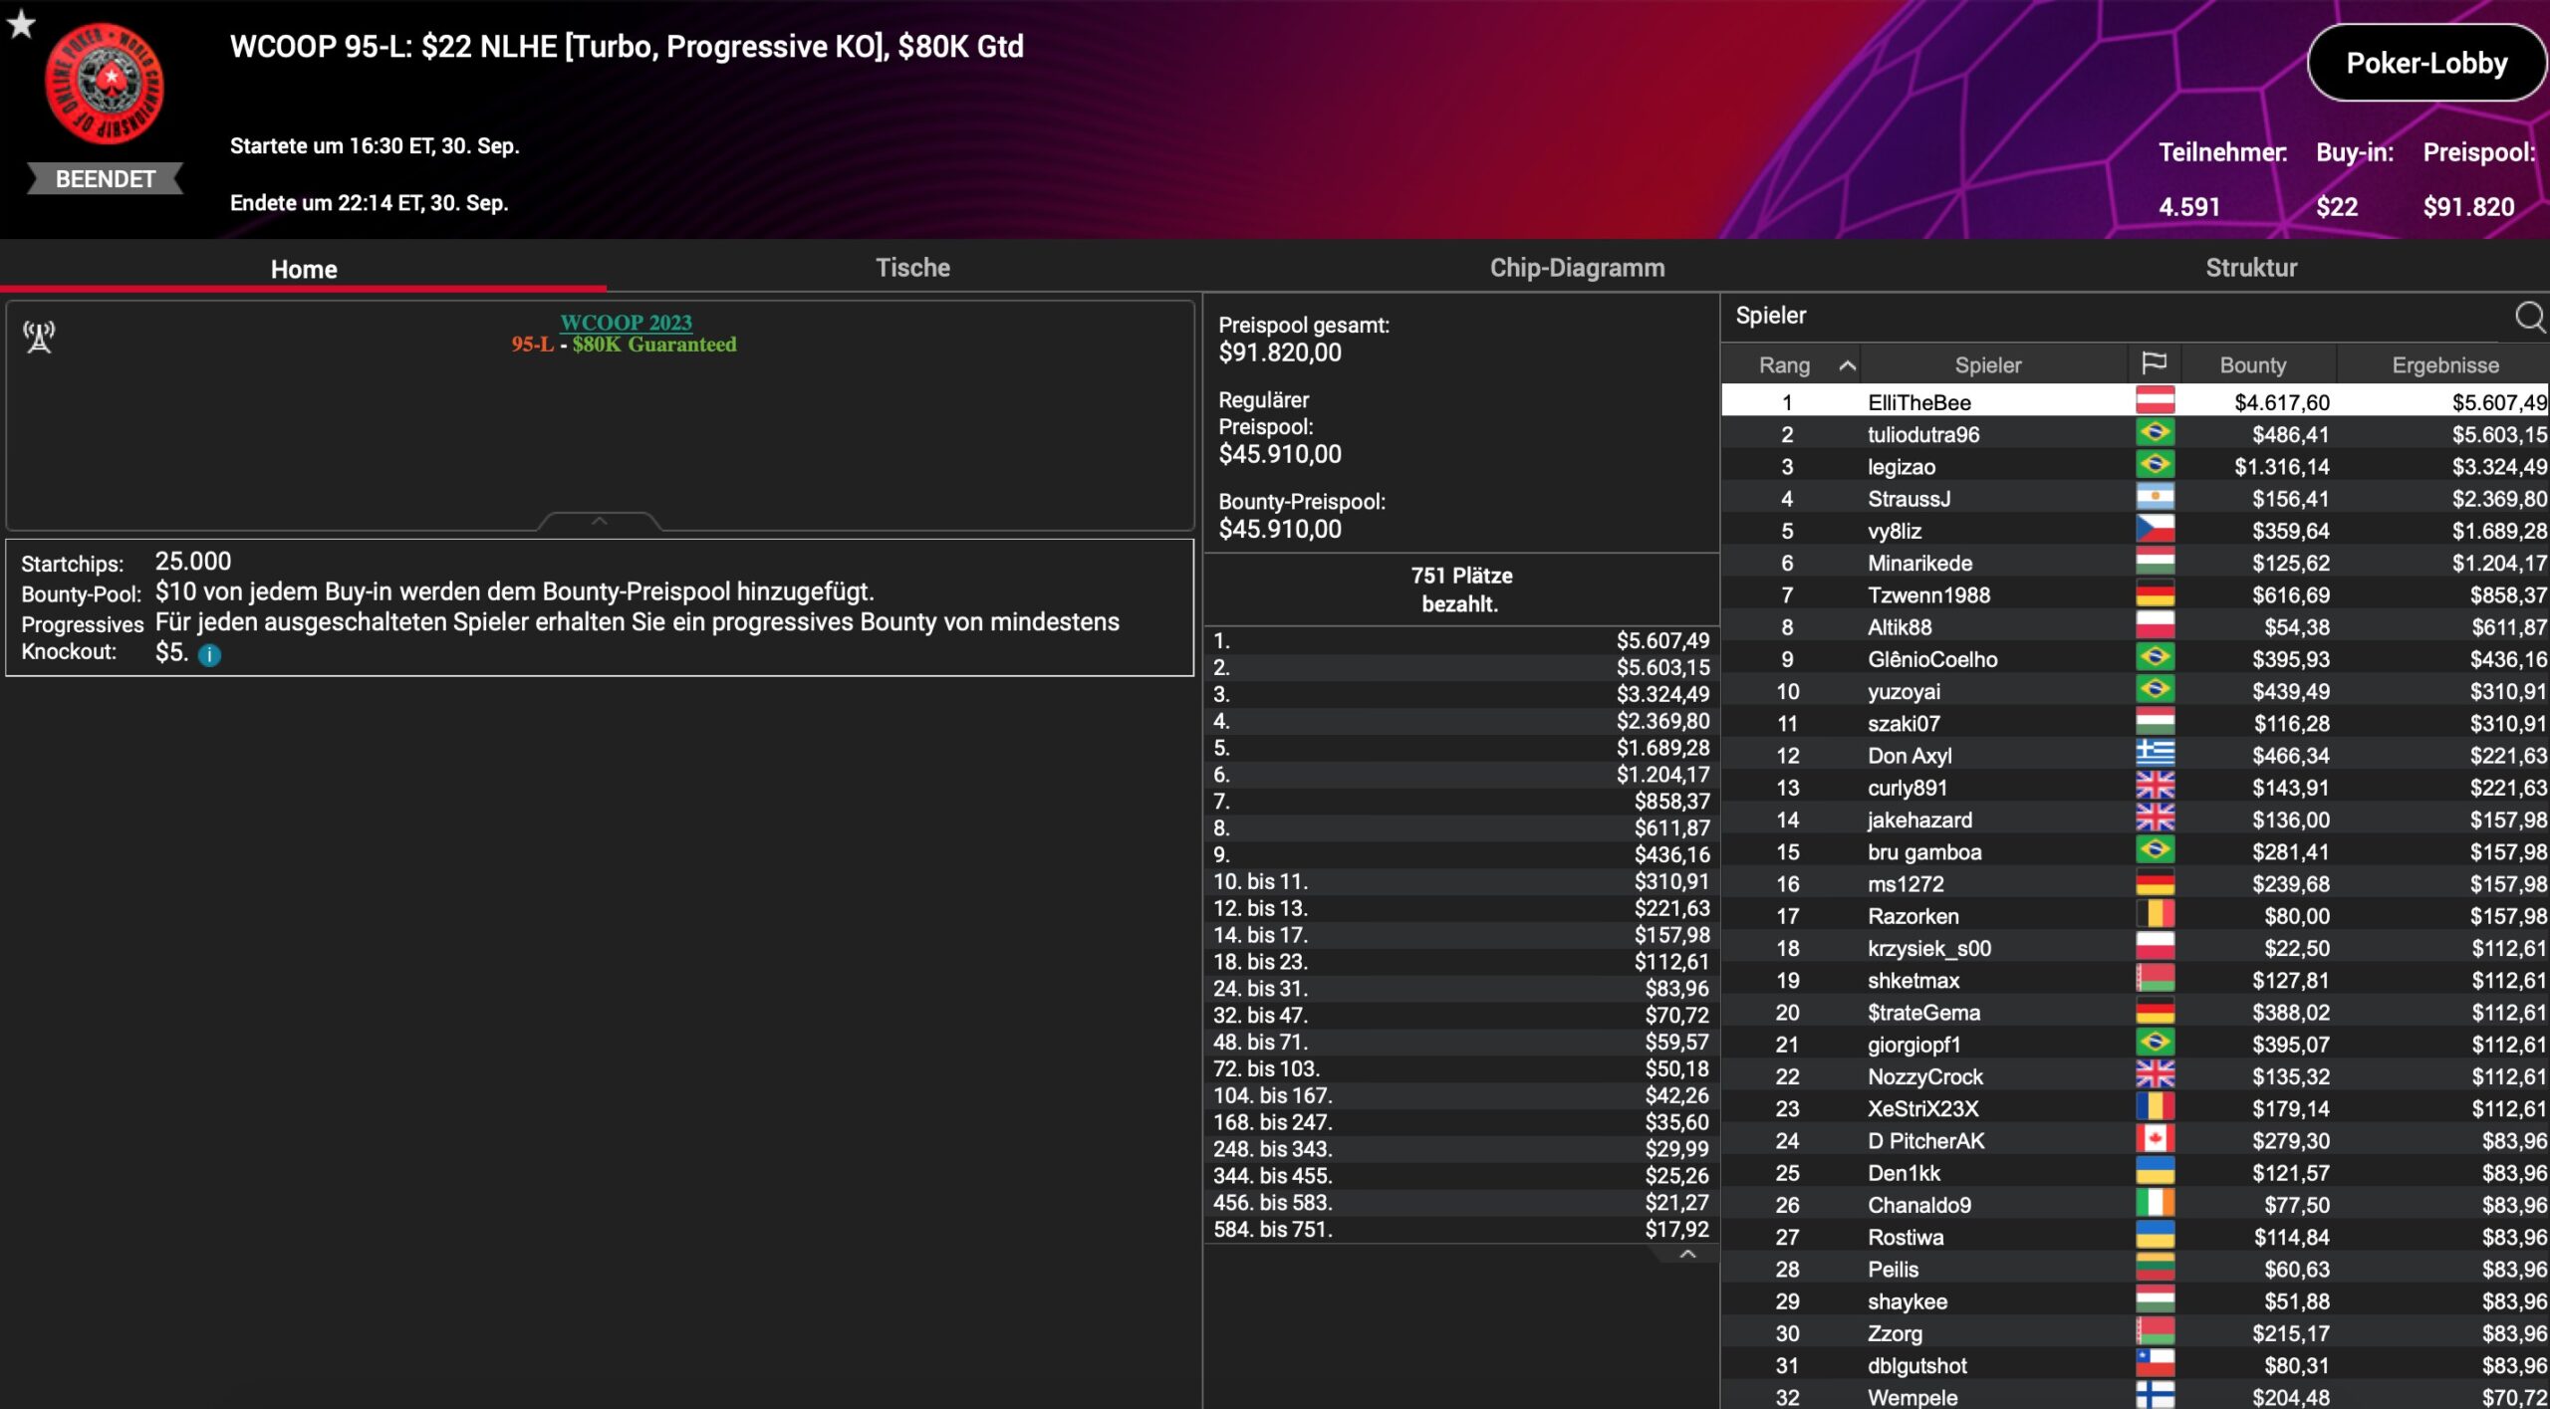Sort by the Ergebnisse column header
This screenshot has height=1409, width=2550.
tap(2444, 364)
